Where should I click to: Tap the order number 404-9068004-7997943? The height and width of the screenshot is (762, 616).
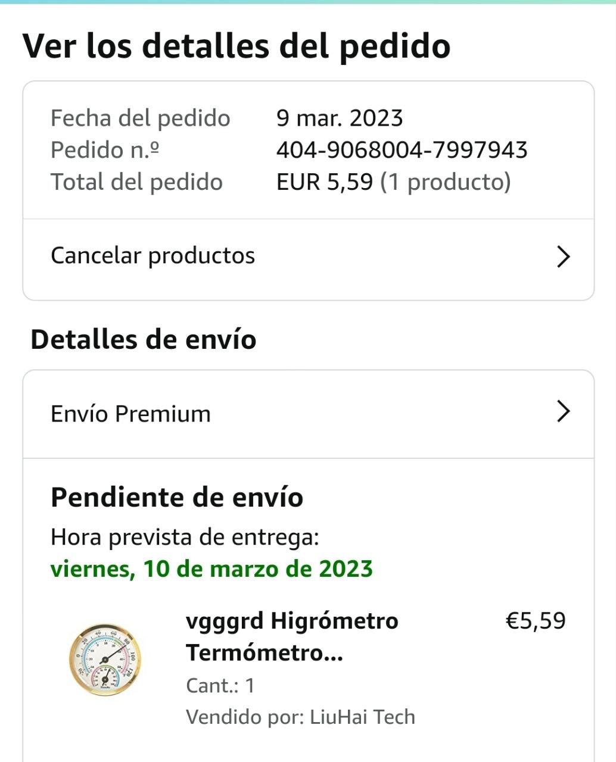[x=402, y=150]
